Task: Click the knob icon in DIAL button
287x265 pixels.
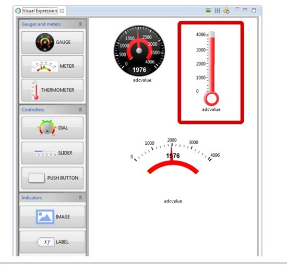Action: point(47,128)
